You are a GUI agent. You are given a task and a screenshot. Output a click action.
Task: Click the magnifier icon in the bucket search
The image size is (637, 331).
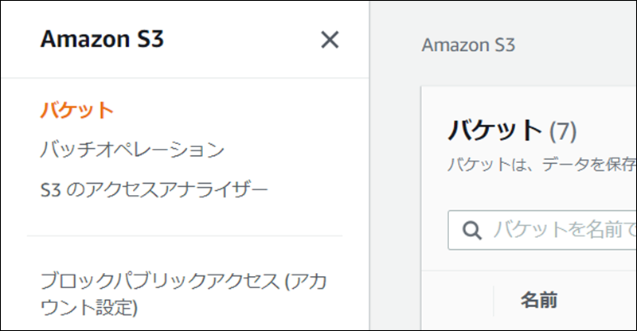pos(471,230)
